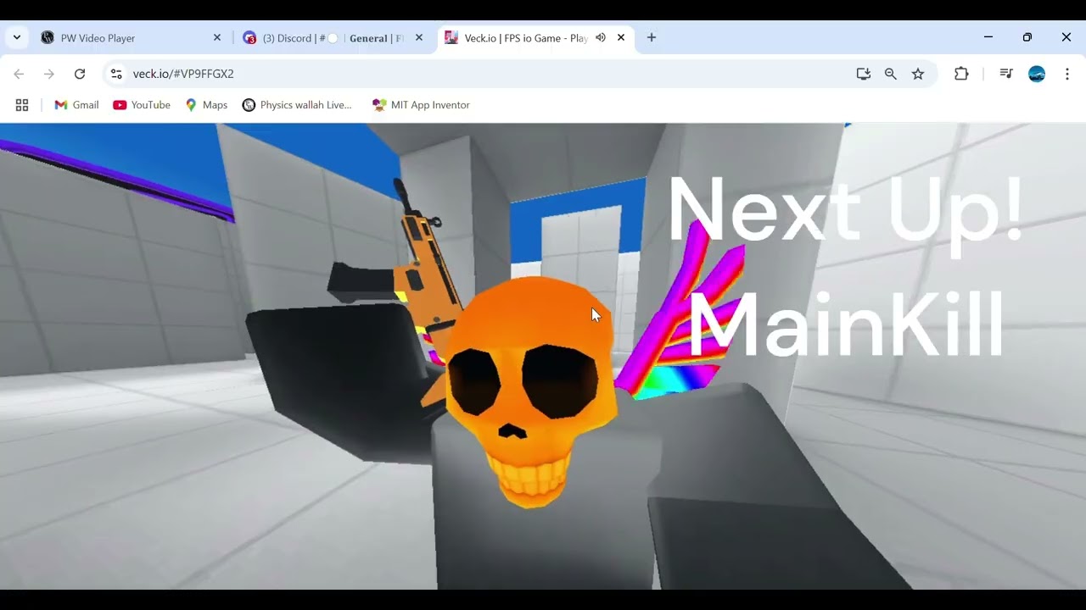Open the apps grid shortcut

(22, 105)
